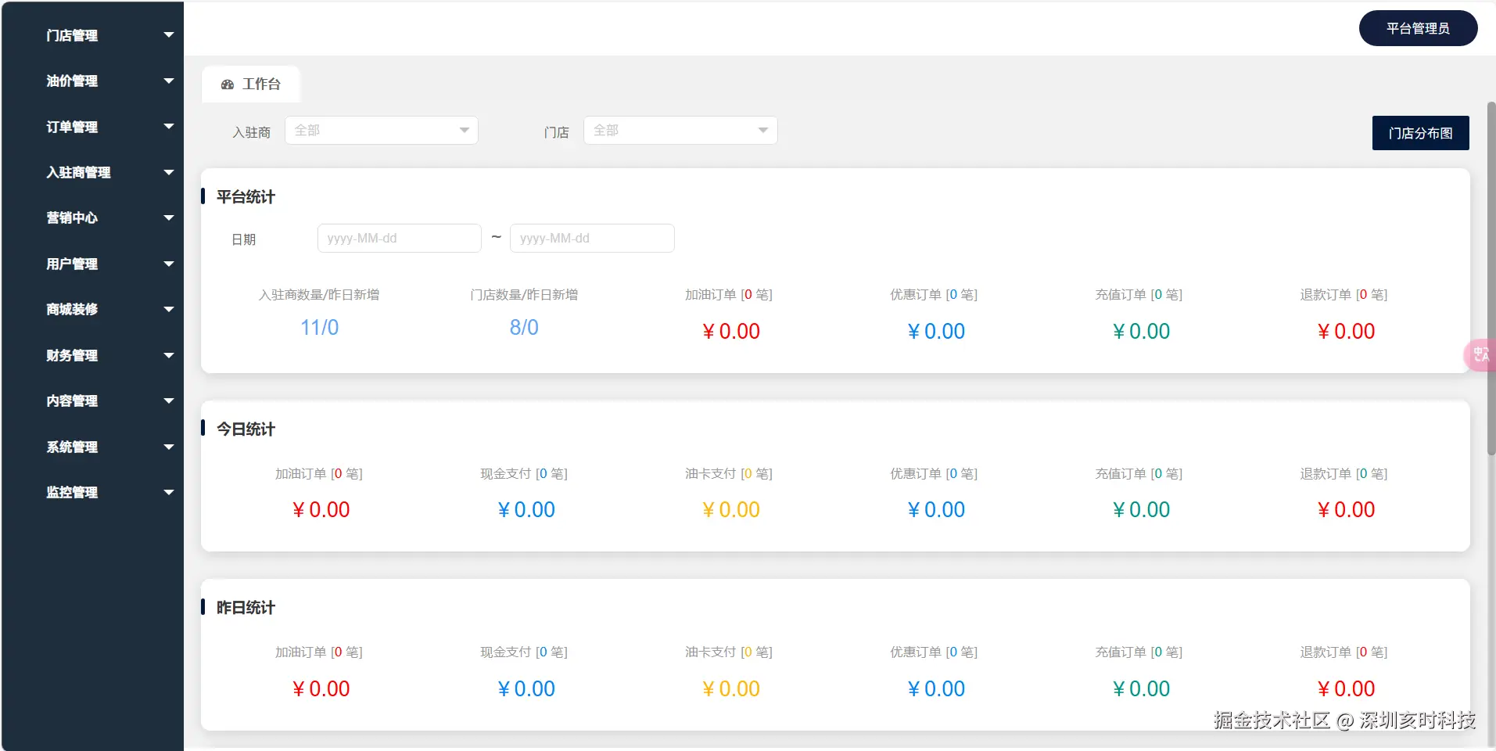Click the dashboard icon on 工作台 tab
The image size is (1496, 751).
coord(228,84)
